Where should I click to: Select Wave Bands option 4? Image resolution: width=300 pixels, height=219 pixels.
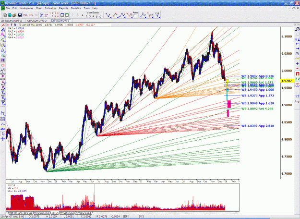[x=93, y=16]
